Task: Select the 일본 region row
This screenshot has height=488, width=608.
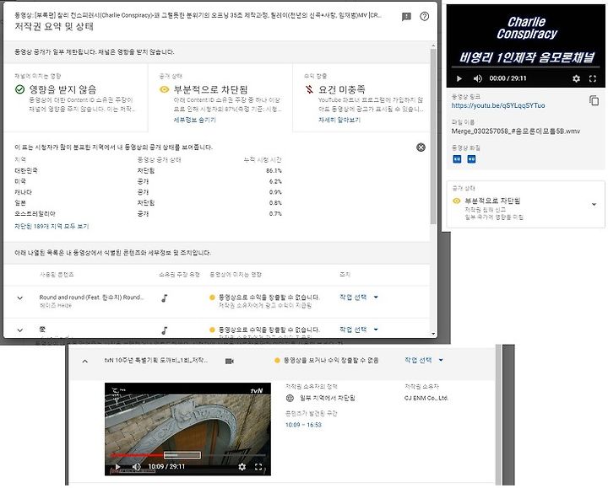Action: pyautogui.click(x=148, y=203)
